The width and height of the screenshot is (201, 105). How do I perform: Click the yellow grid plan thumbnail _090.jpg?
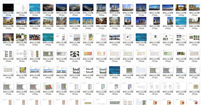tap(194, 86)
